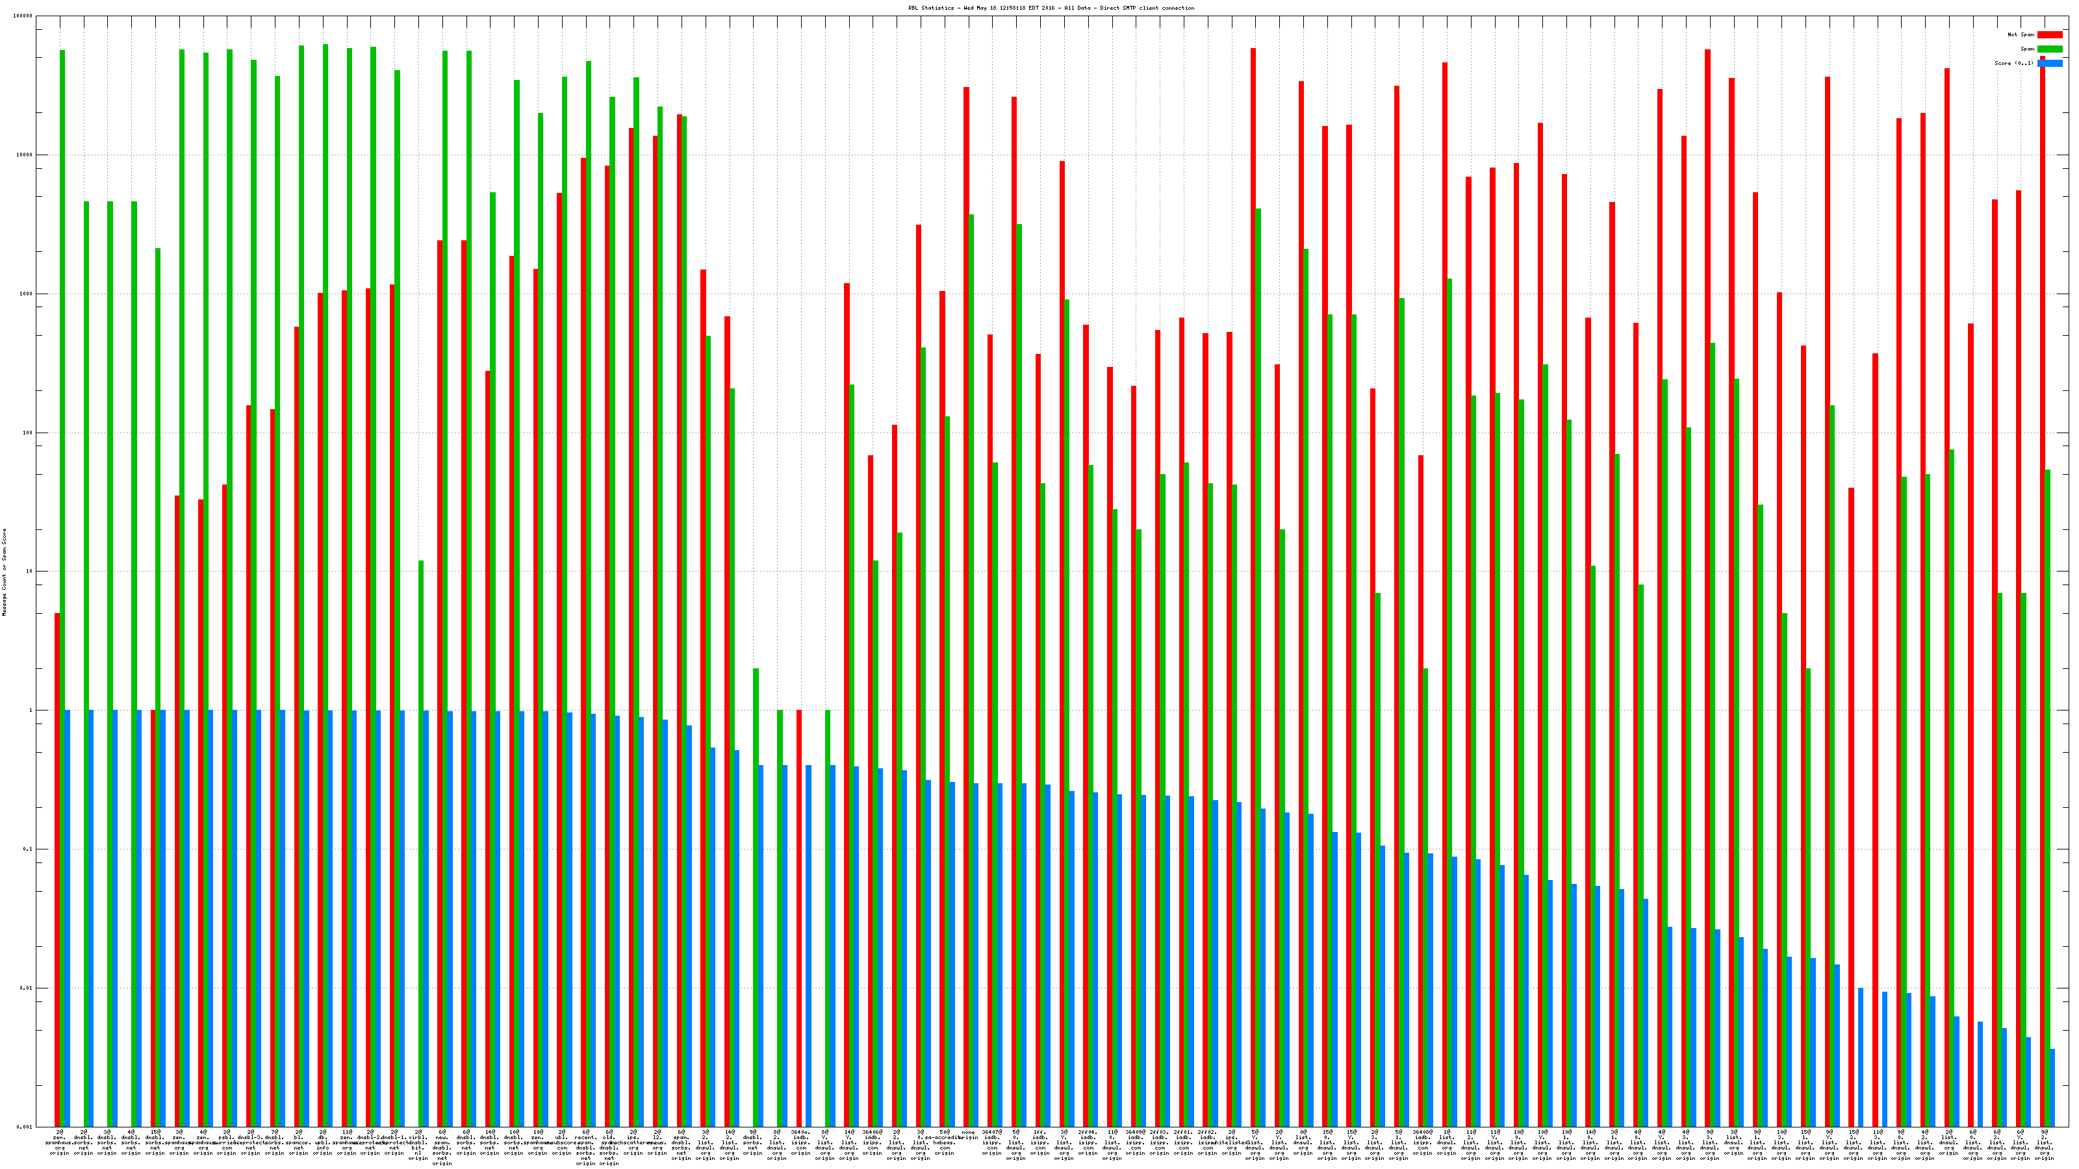Click the 0.1 y-axis tick label

click(x=28, y=849)
